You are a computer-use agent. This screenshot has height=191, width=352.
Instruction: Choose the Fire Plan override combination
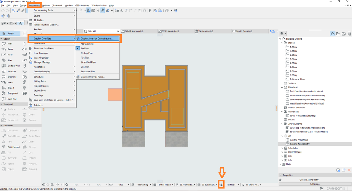pyautogui.click(x=85, y=58)
